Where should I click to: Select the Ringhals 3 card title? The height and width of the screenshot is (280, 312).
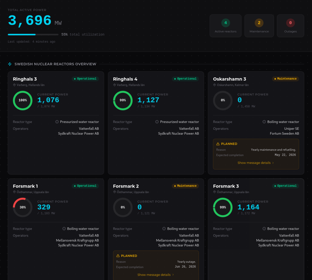tap(25, 79)
